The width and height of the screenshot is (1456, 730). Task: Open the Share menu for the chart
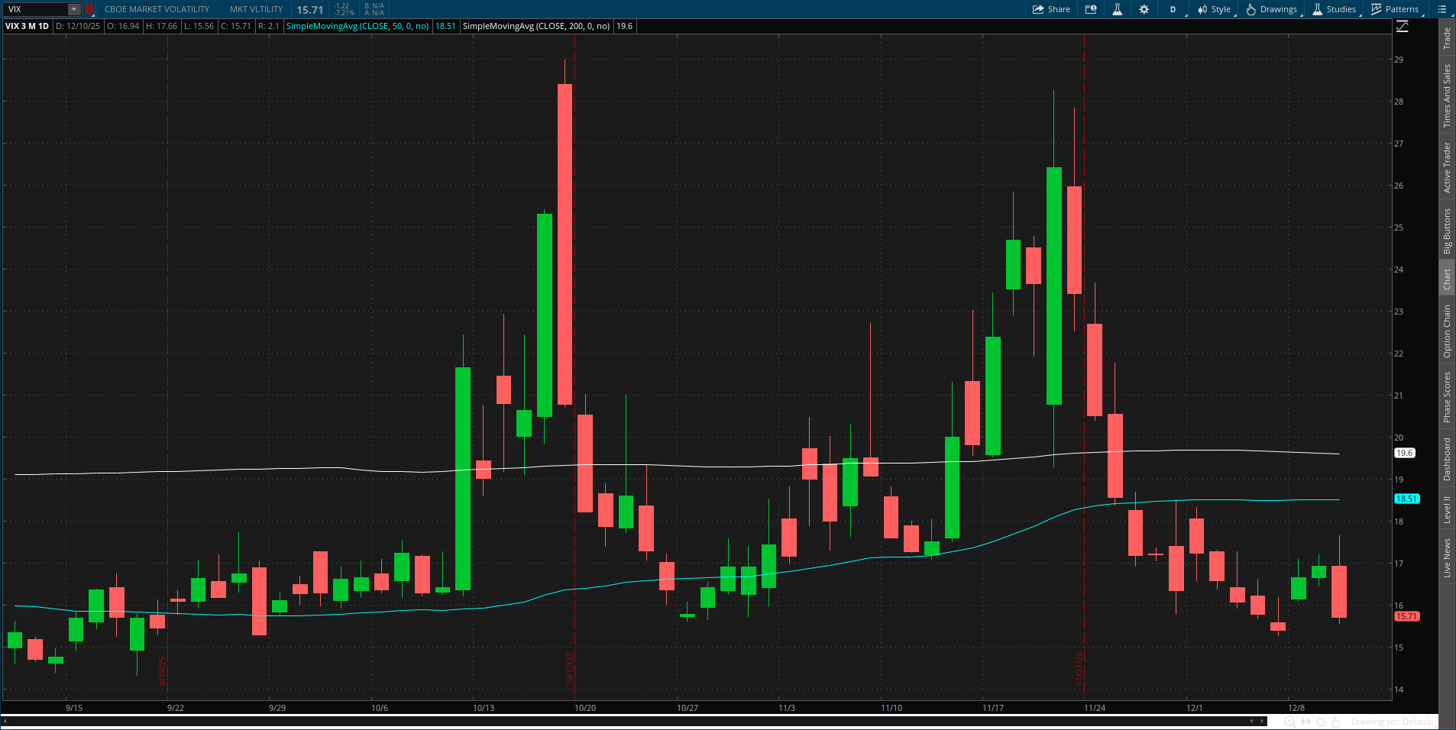(x=1050, y=9)
